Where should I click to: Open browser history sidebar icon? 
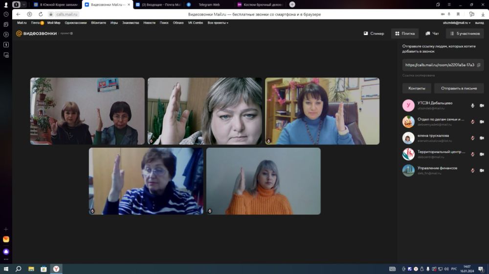click(6, 14)
